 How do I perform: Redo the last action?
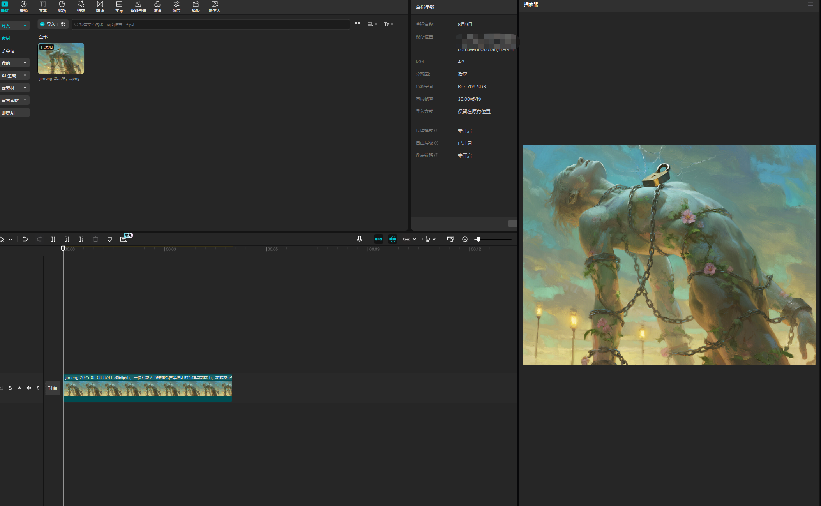[x=39, y=239]
